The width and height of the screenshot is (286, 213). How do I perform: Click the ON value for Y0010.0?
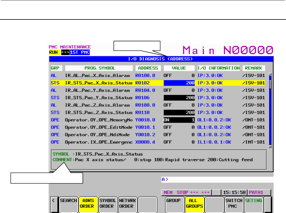[179, 120]
